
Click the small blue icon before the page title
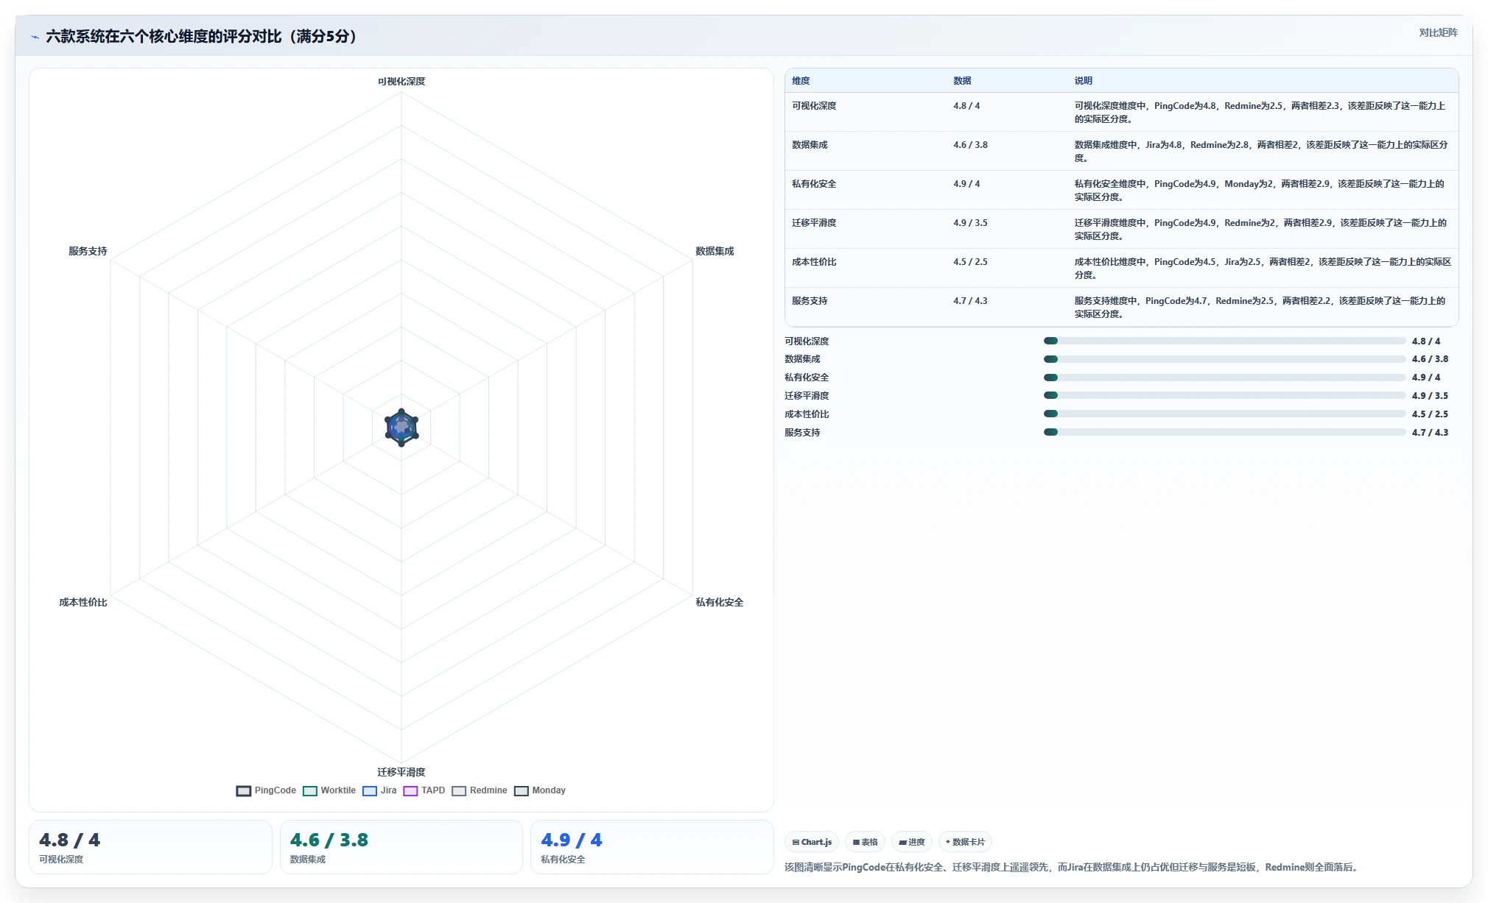pos(35,37)
